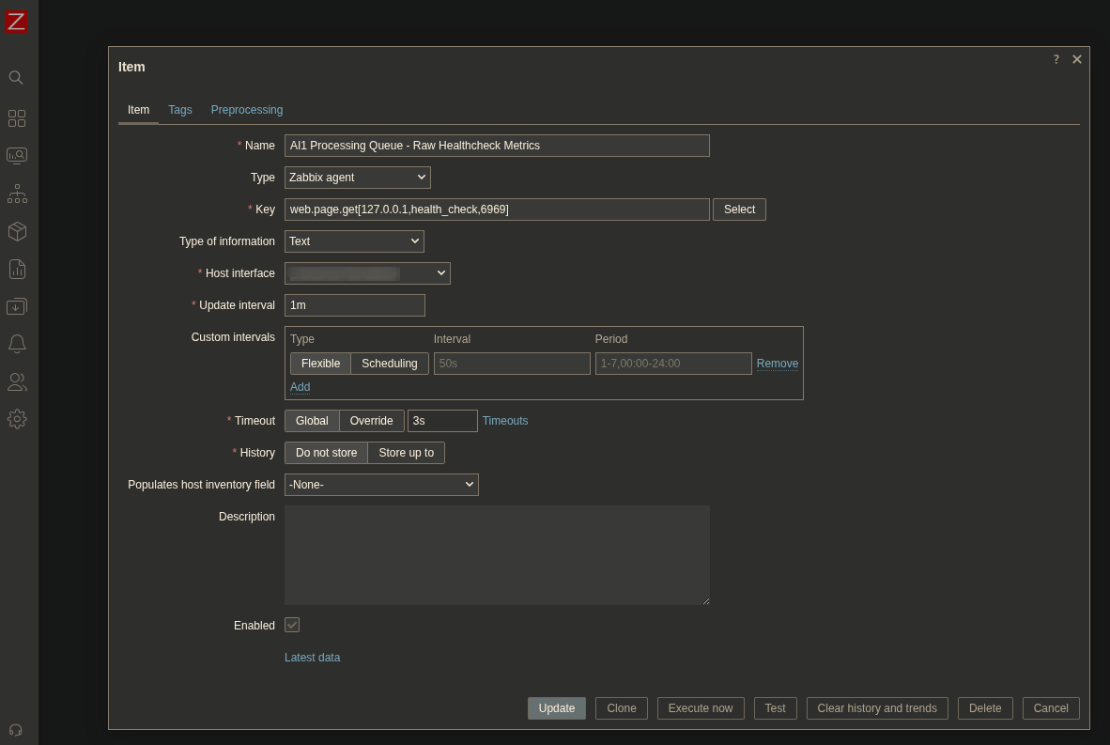Click the Timeout value field
Viewport: 1110px width, 745px height.
pyautogui.click(x=442, y=421)
